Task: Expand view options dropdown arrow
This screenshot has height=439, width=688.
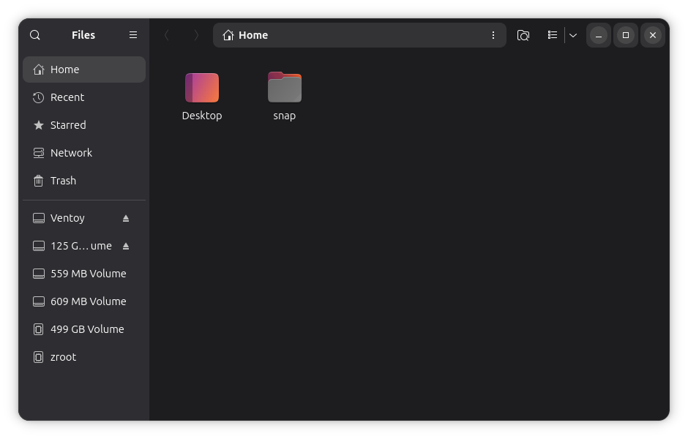Action: point(573,35)
